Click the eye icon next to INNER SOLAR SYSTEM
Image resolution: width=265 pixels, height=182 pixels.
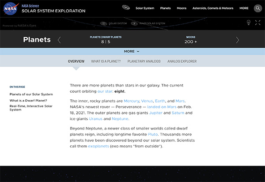pyautogui.click(x=134, y=23)
